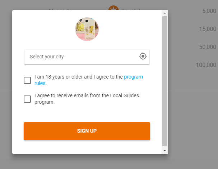Click the orange SIGN UP button
The image size is (218, 169).
point(87,131)
